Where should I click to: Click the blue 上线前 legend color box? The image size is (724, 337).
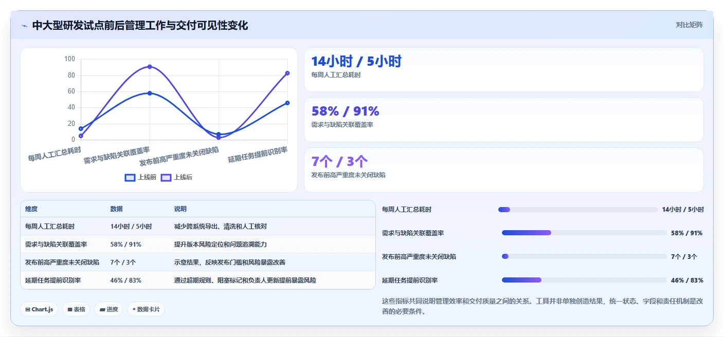(130, 177)
